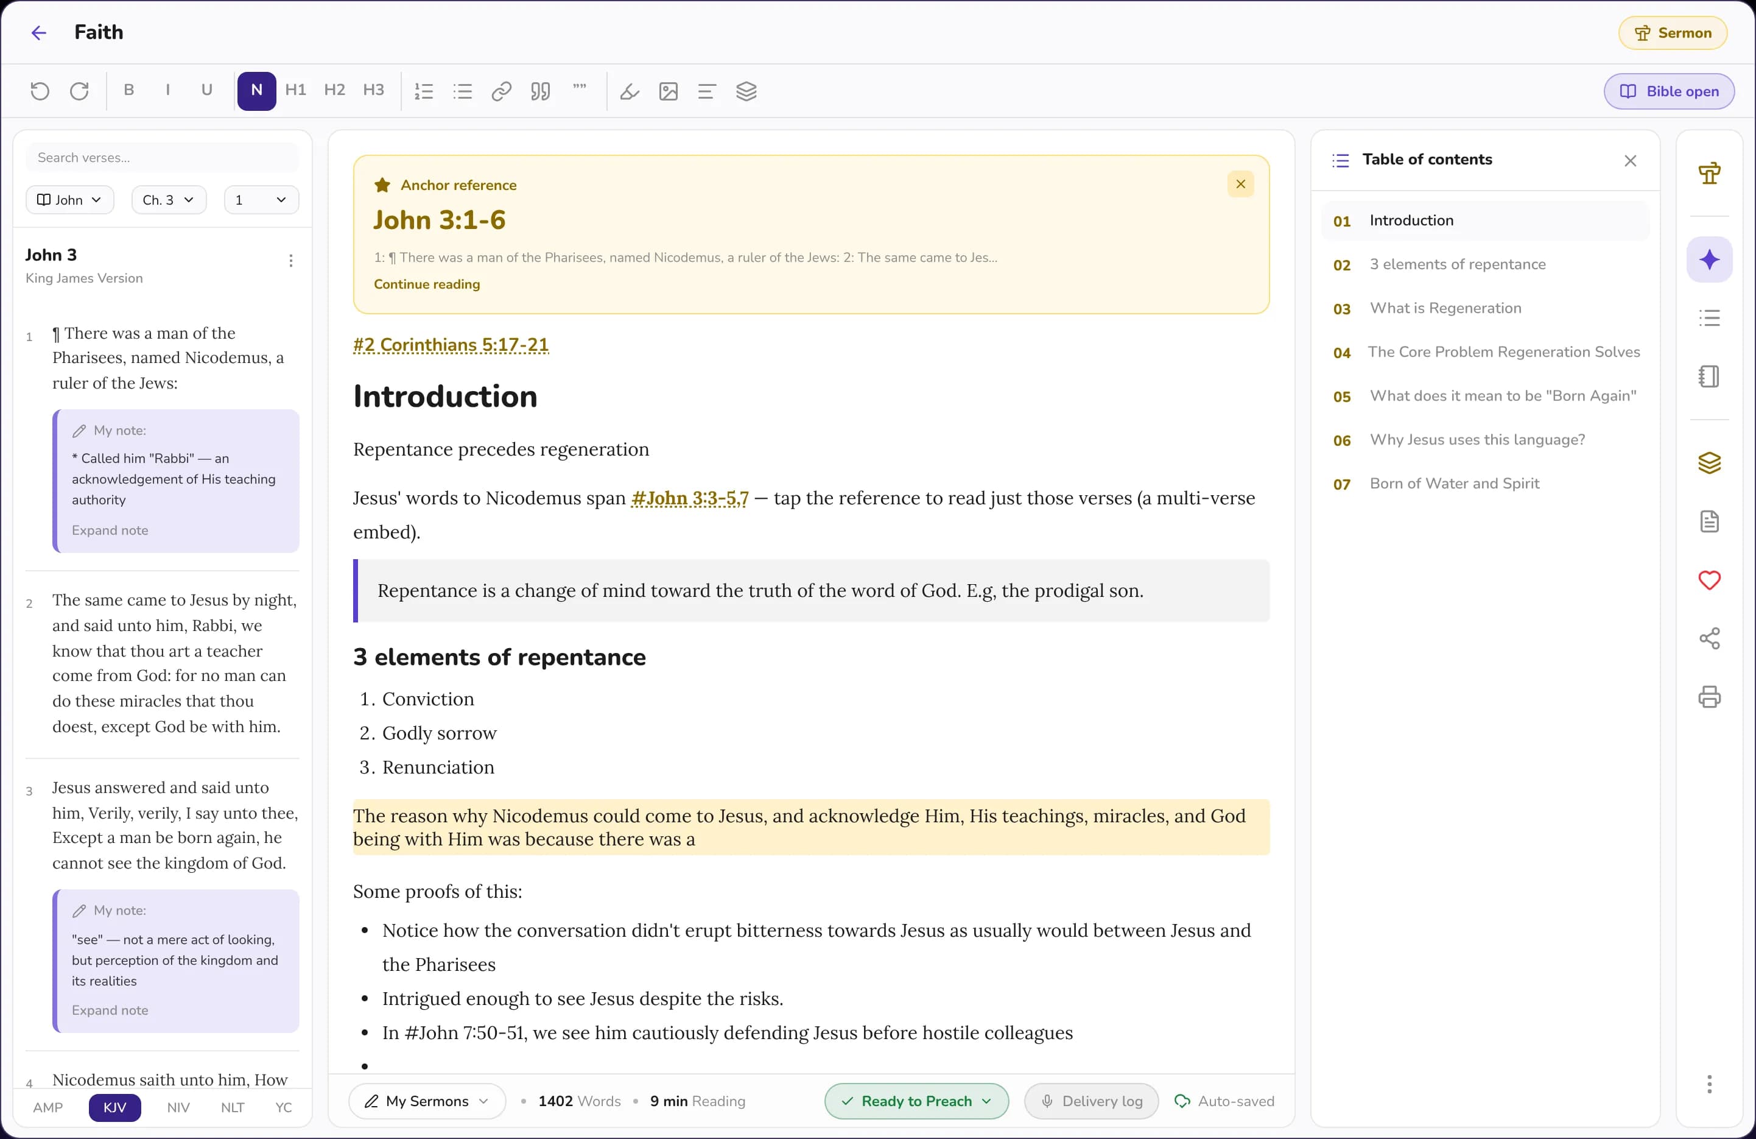Expand note under verse 3
The width and height of the screenshot is (1756, 1139).
[110, 1010]
